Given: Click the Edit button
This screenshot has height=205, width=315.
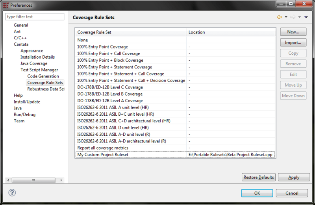Looking at the screenshot, I should [x=293, y=74].
